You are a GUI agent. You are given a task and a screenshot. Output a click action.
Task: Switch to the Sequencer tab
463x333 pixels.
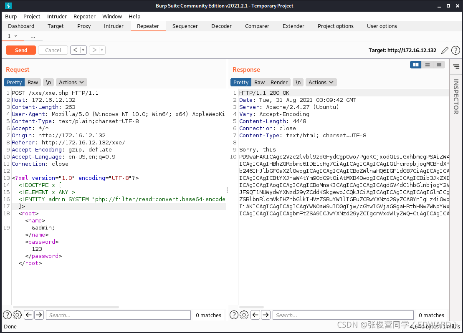[x=185, y=26]
